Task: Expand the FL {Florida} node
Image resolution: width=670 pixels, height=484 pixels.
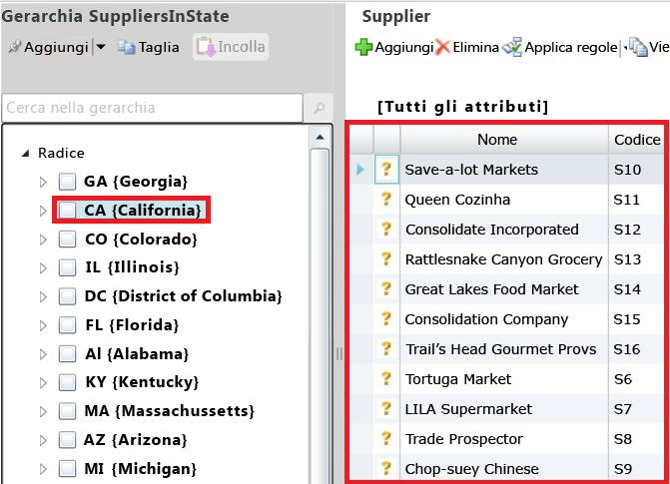Action: (x=43, y=326)
